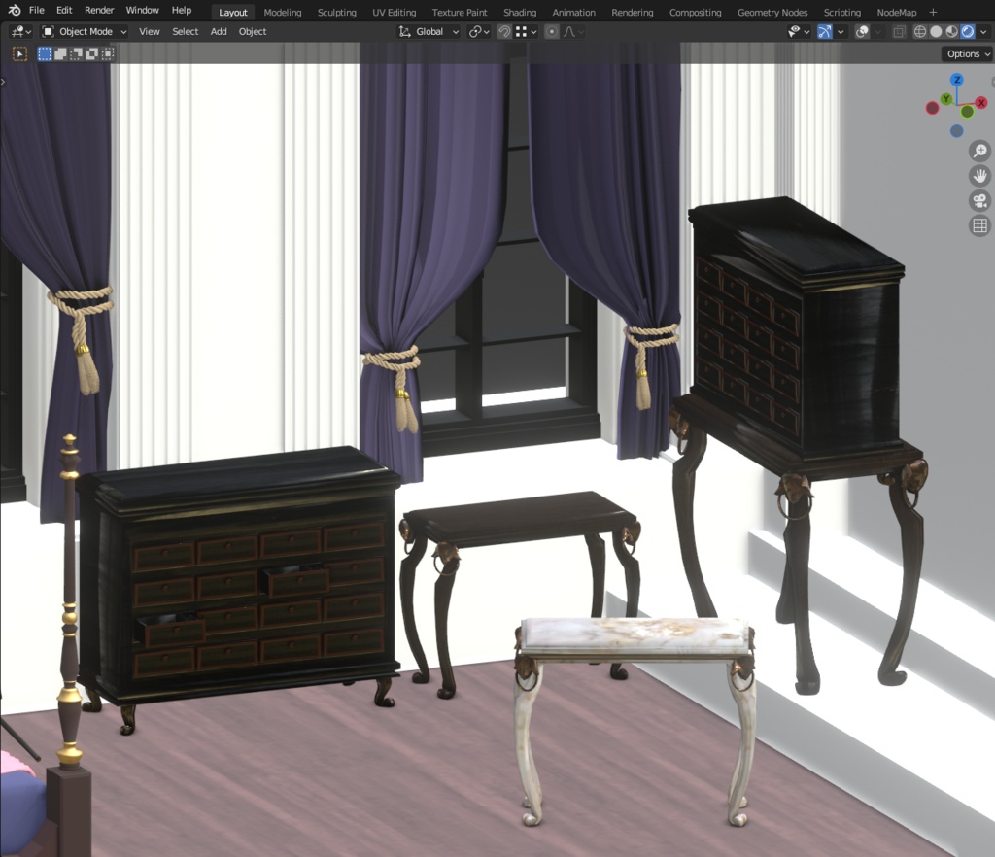Image resolution: width=995 pixels, height=857 pixels.
Task: Open the viewport Object menu
Action: click(x=253, y=32)
